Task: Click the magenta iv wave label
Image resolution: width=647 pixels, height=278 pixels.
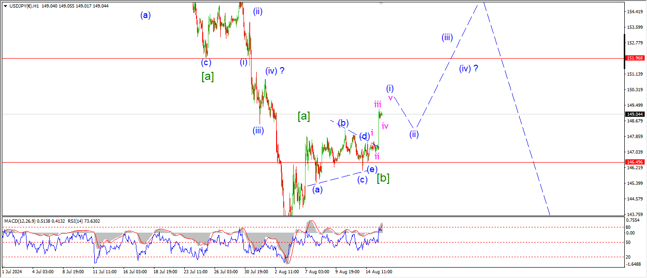Action: (x=385, y=126)
